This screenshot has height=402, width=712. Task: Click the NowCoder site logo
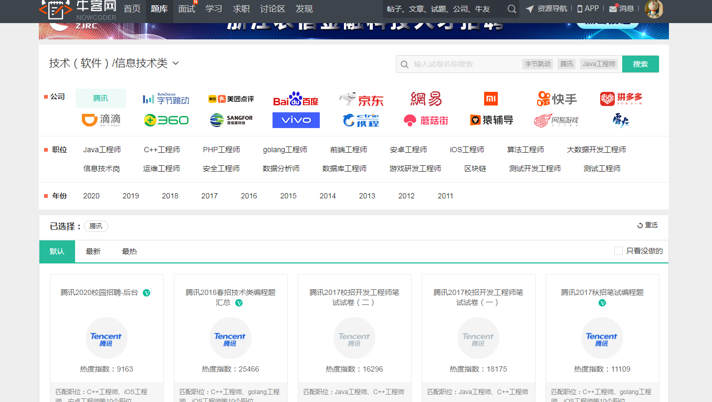pyautogui.click(x=77, y=10)
